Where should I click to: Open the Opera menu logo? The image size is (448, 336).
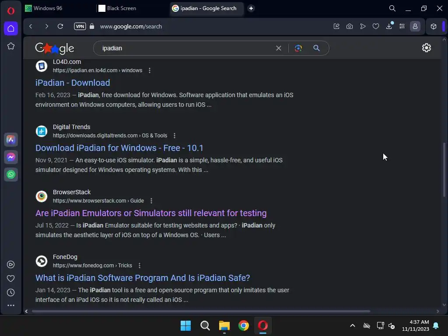(11, 11)
